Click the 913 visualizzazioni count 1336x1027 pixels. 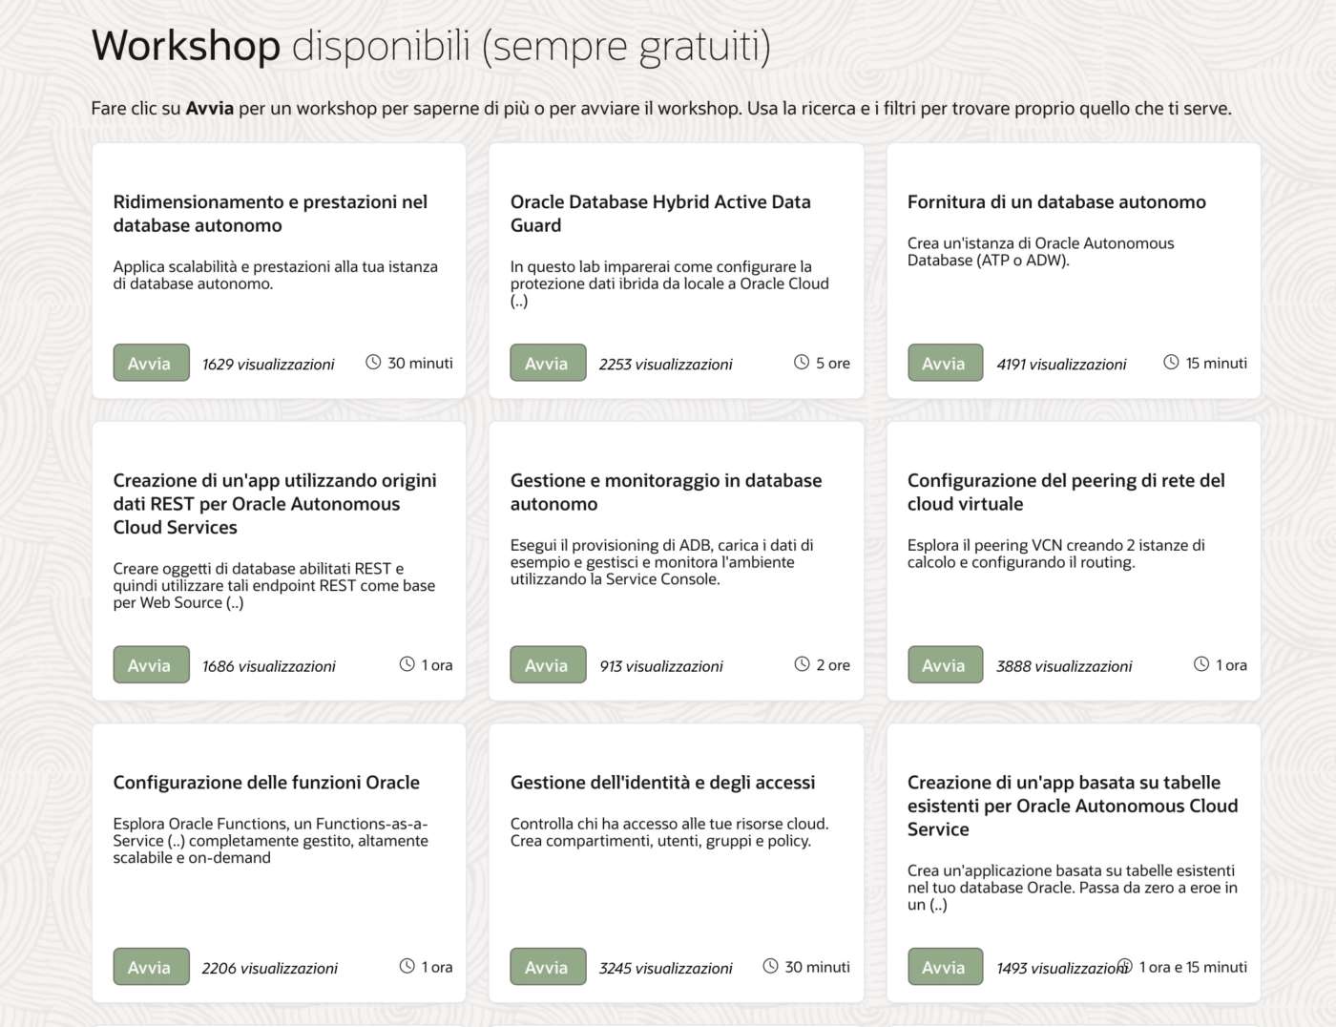661,665
